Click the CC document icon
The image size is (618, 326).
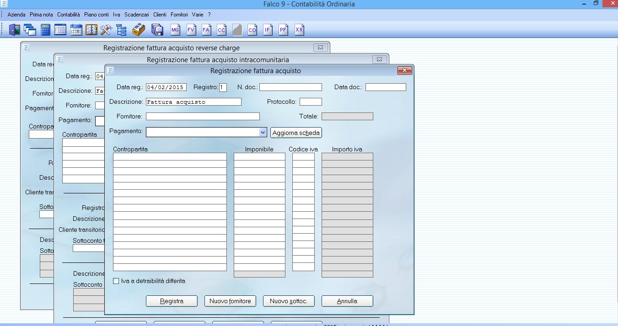[221, 30]
